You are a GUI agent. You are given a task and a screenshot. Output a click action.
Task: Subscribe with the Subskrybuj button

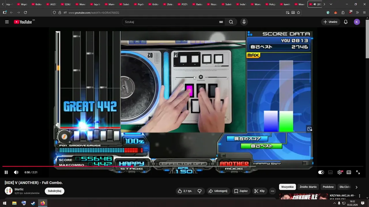54,191
